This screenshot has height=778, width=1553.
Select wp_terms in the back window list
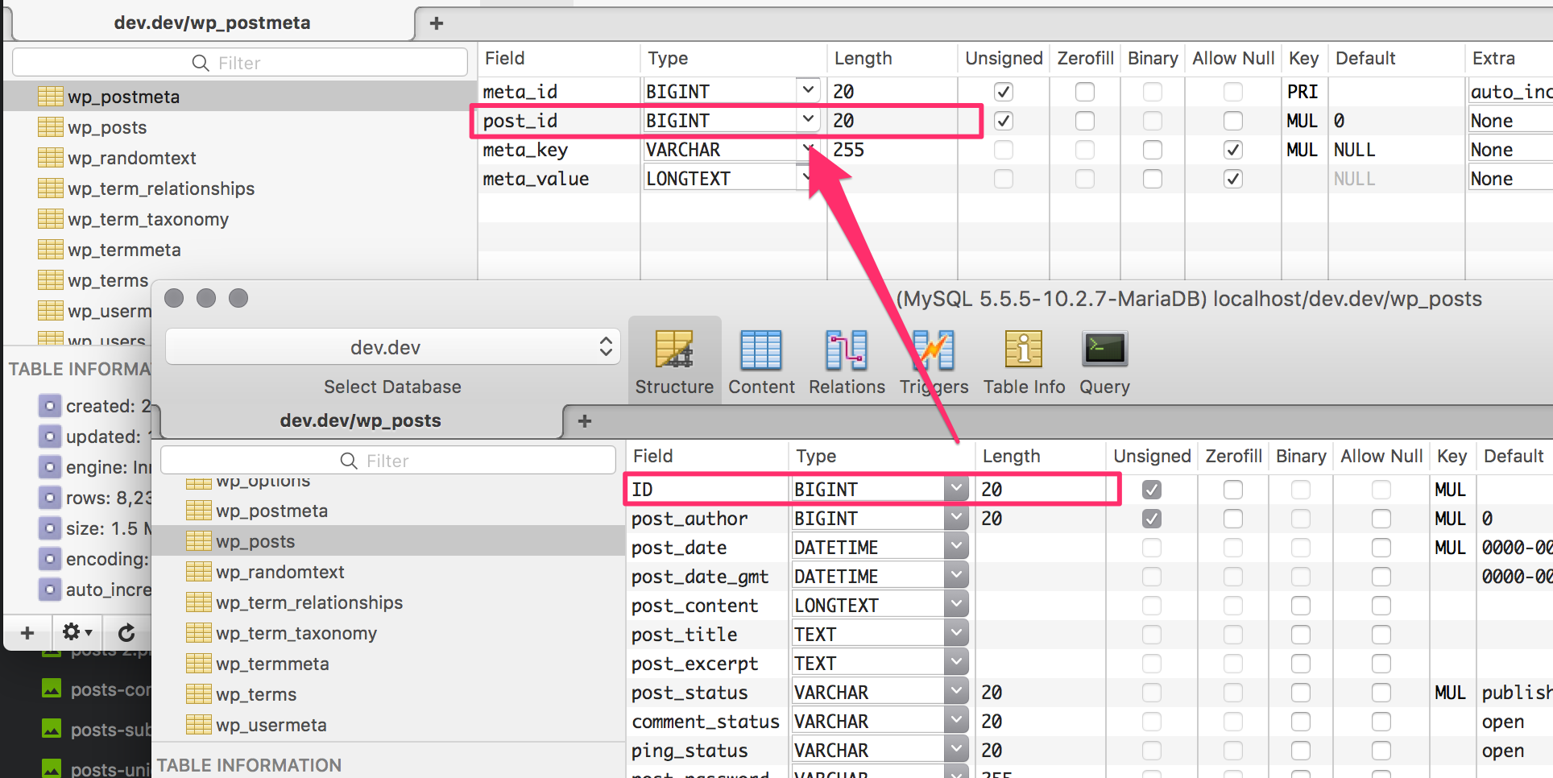pyautogui.click(x=107, y=280)
